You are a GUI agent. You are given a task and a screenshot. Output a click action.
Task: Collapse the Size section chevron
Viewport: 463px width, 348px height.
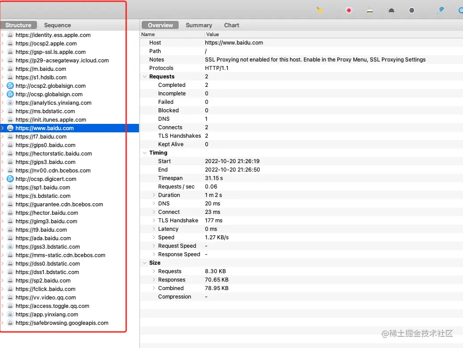tap(145, 263)
